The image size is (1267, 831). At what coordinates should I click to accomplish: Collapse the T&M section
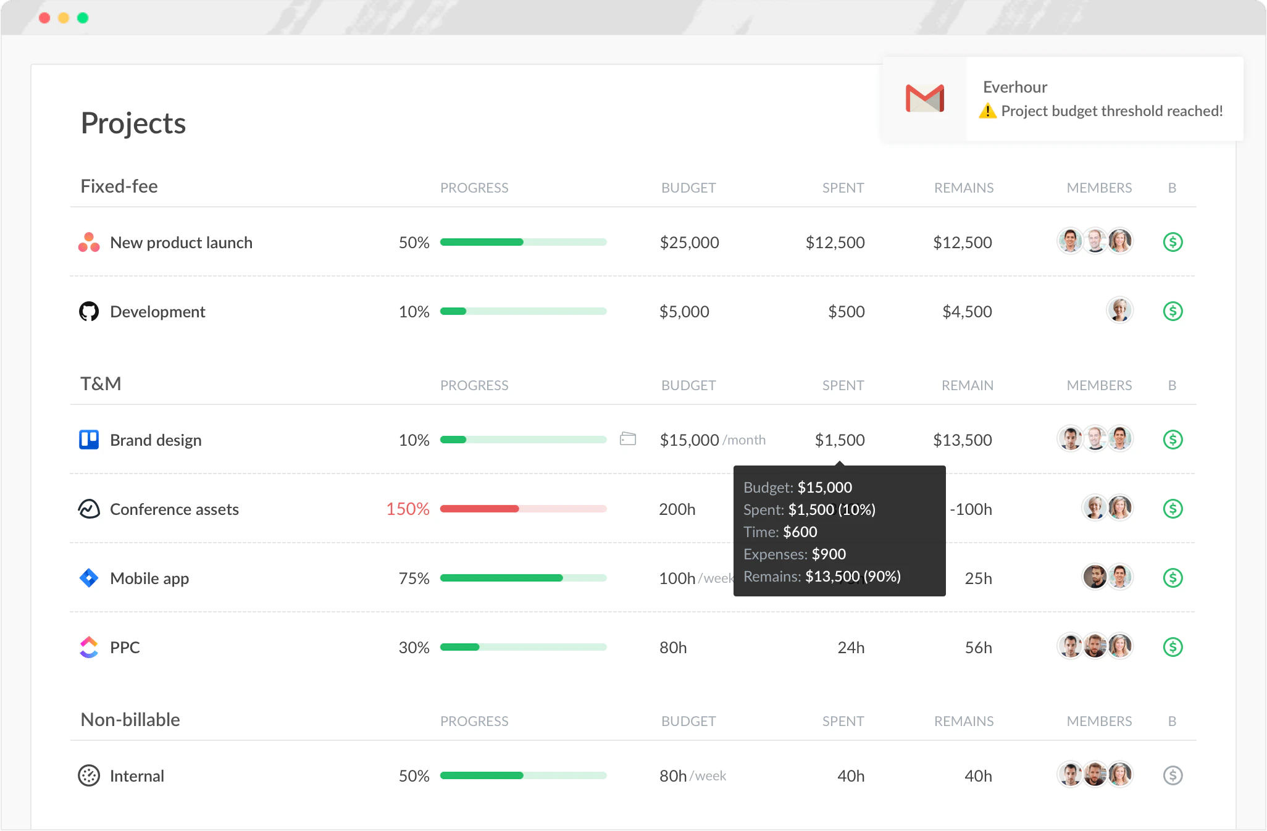tap(101, 383)
